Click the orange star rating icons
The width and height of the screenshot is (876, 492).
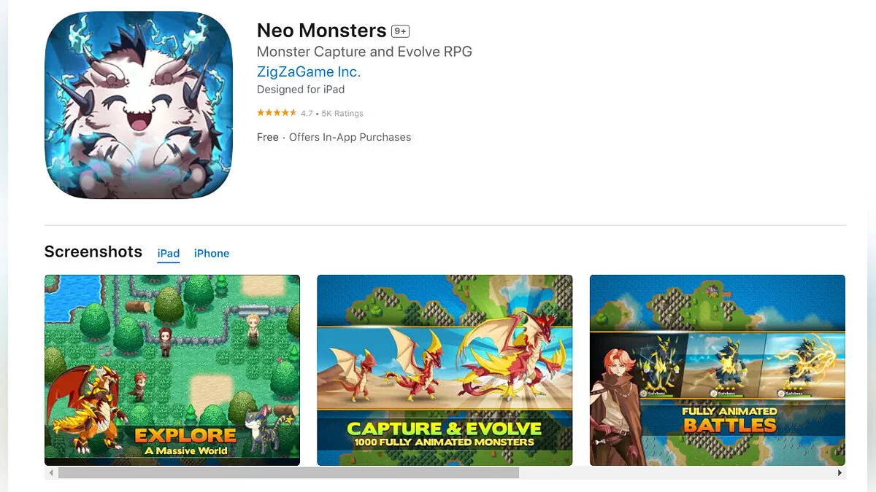pyautogui.click(x=277, y=113)
